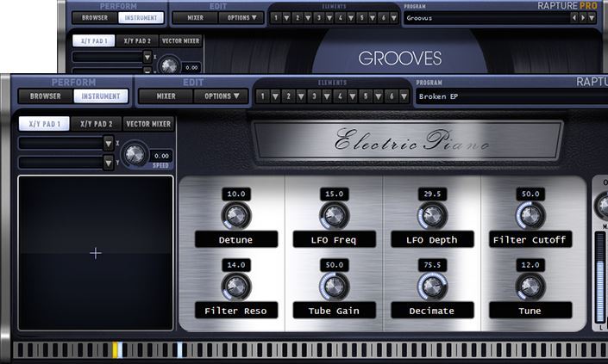The image size is (608, 364).
Task: Click the Grooves program name field
Action: pyautogui.click(x=486, y=18)
